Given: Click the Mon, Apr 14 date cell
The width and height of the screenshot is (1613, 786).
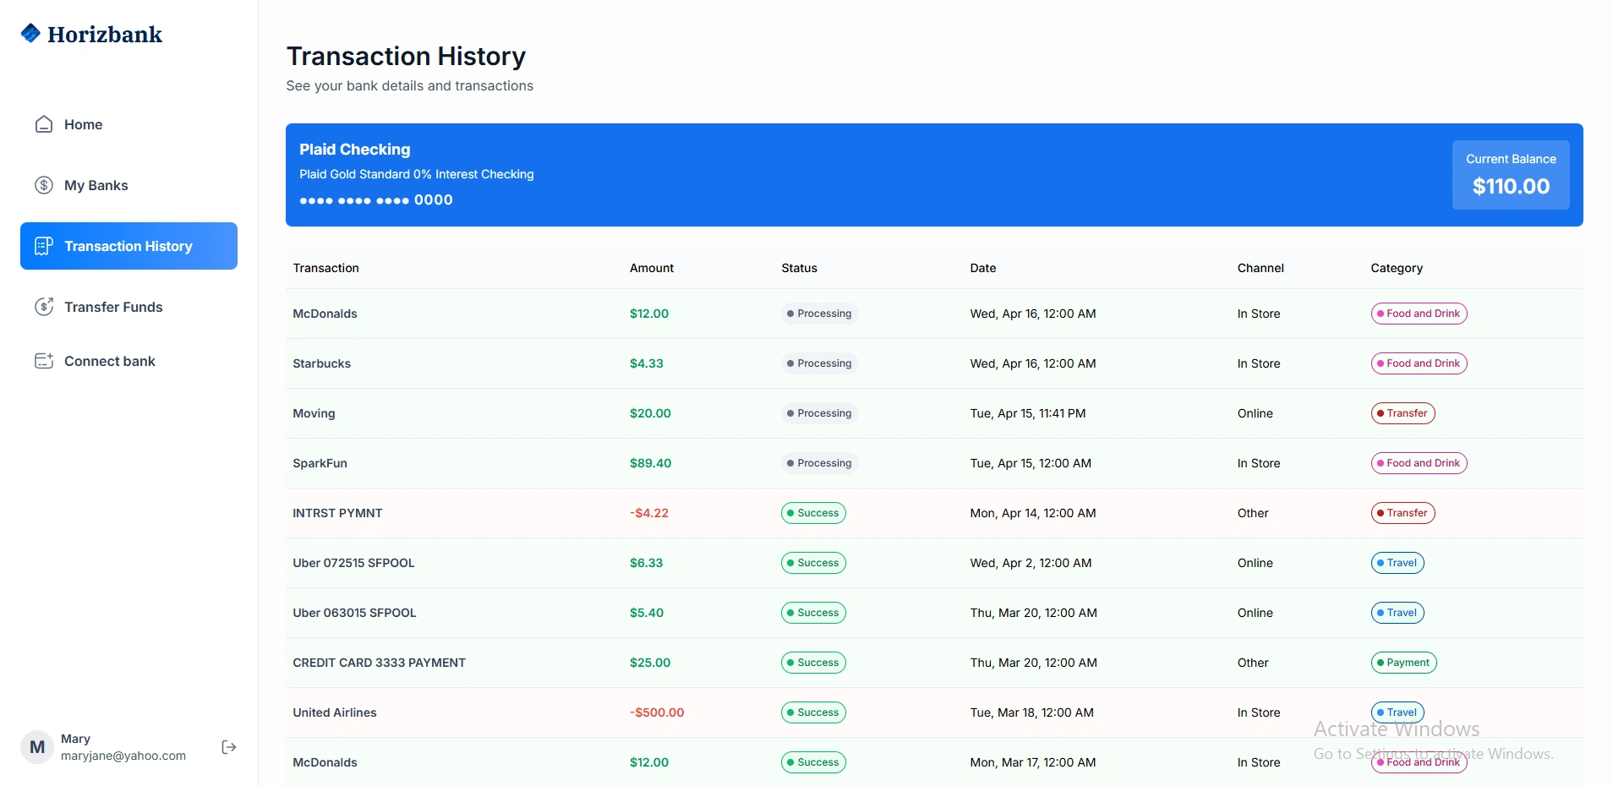Looking at the screenshot, I should (x=1033, y=513).
